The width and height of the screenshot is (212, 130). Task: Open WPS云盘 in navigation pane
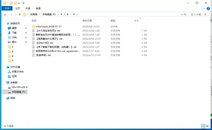click(15, 67)
